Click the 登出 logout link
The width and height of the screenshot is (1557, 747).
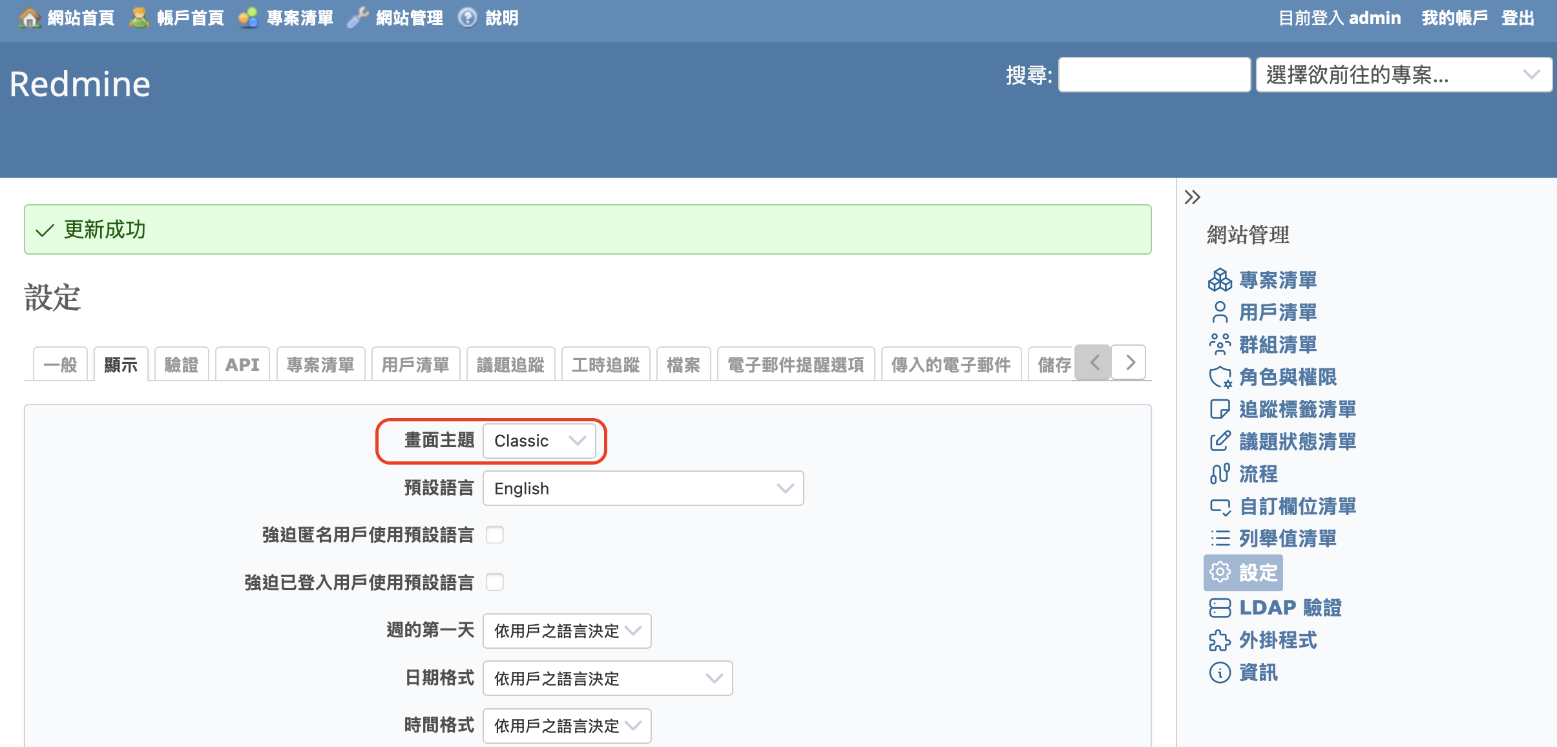pyautogui.click(x=1518, y=18)
